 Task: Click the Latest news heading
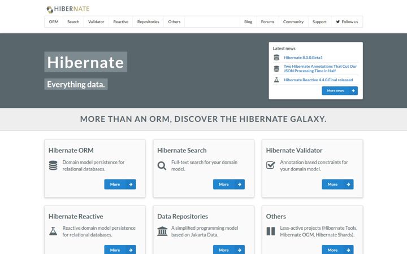(x=284, y=49)
